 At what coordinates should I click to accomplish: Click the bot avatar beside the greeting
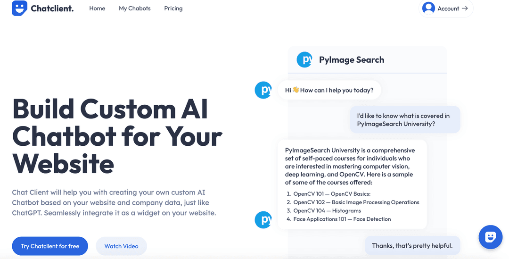tap(263, 90)
